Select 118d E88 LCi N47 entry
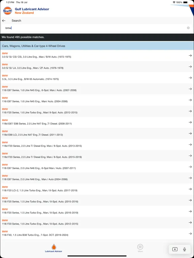Screen dimensions: 194x258 [x=97, y=133]
